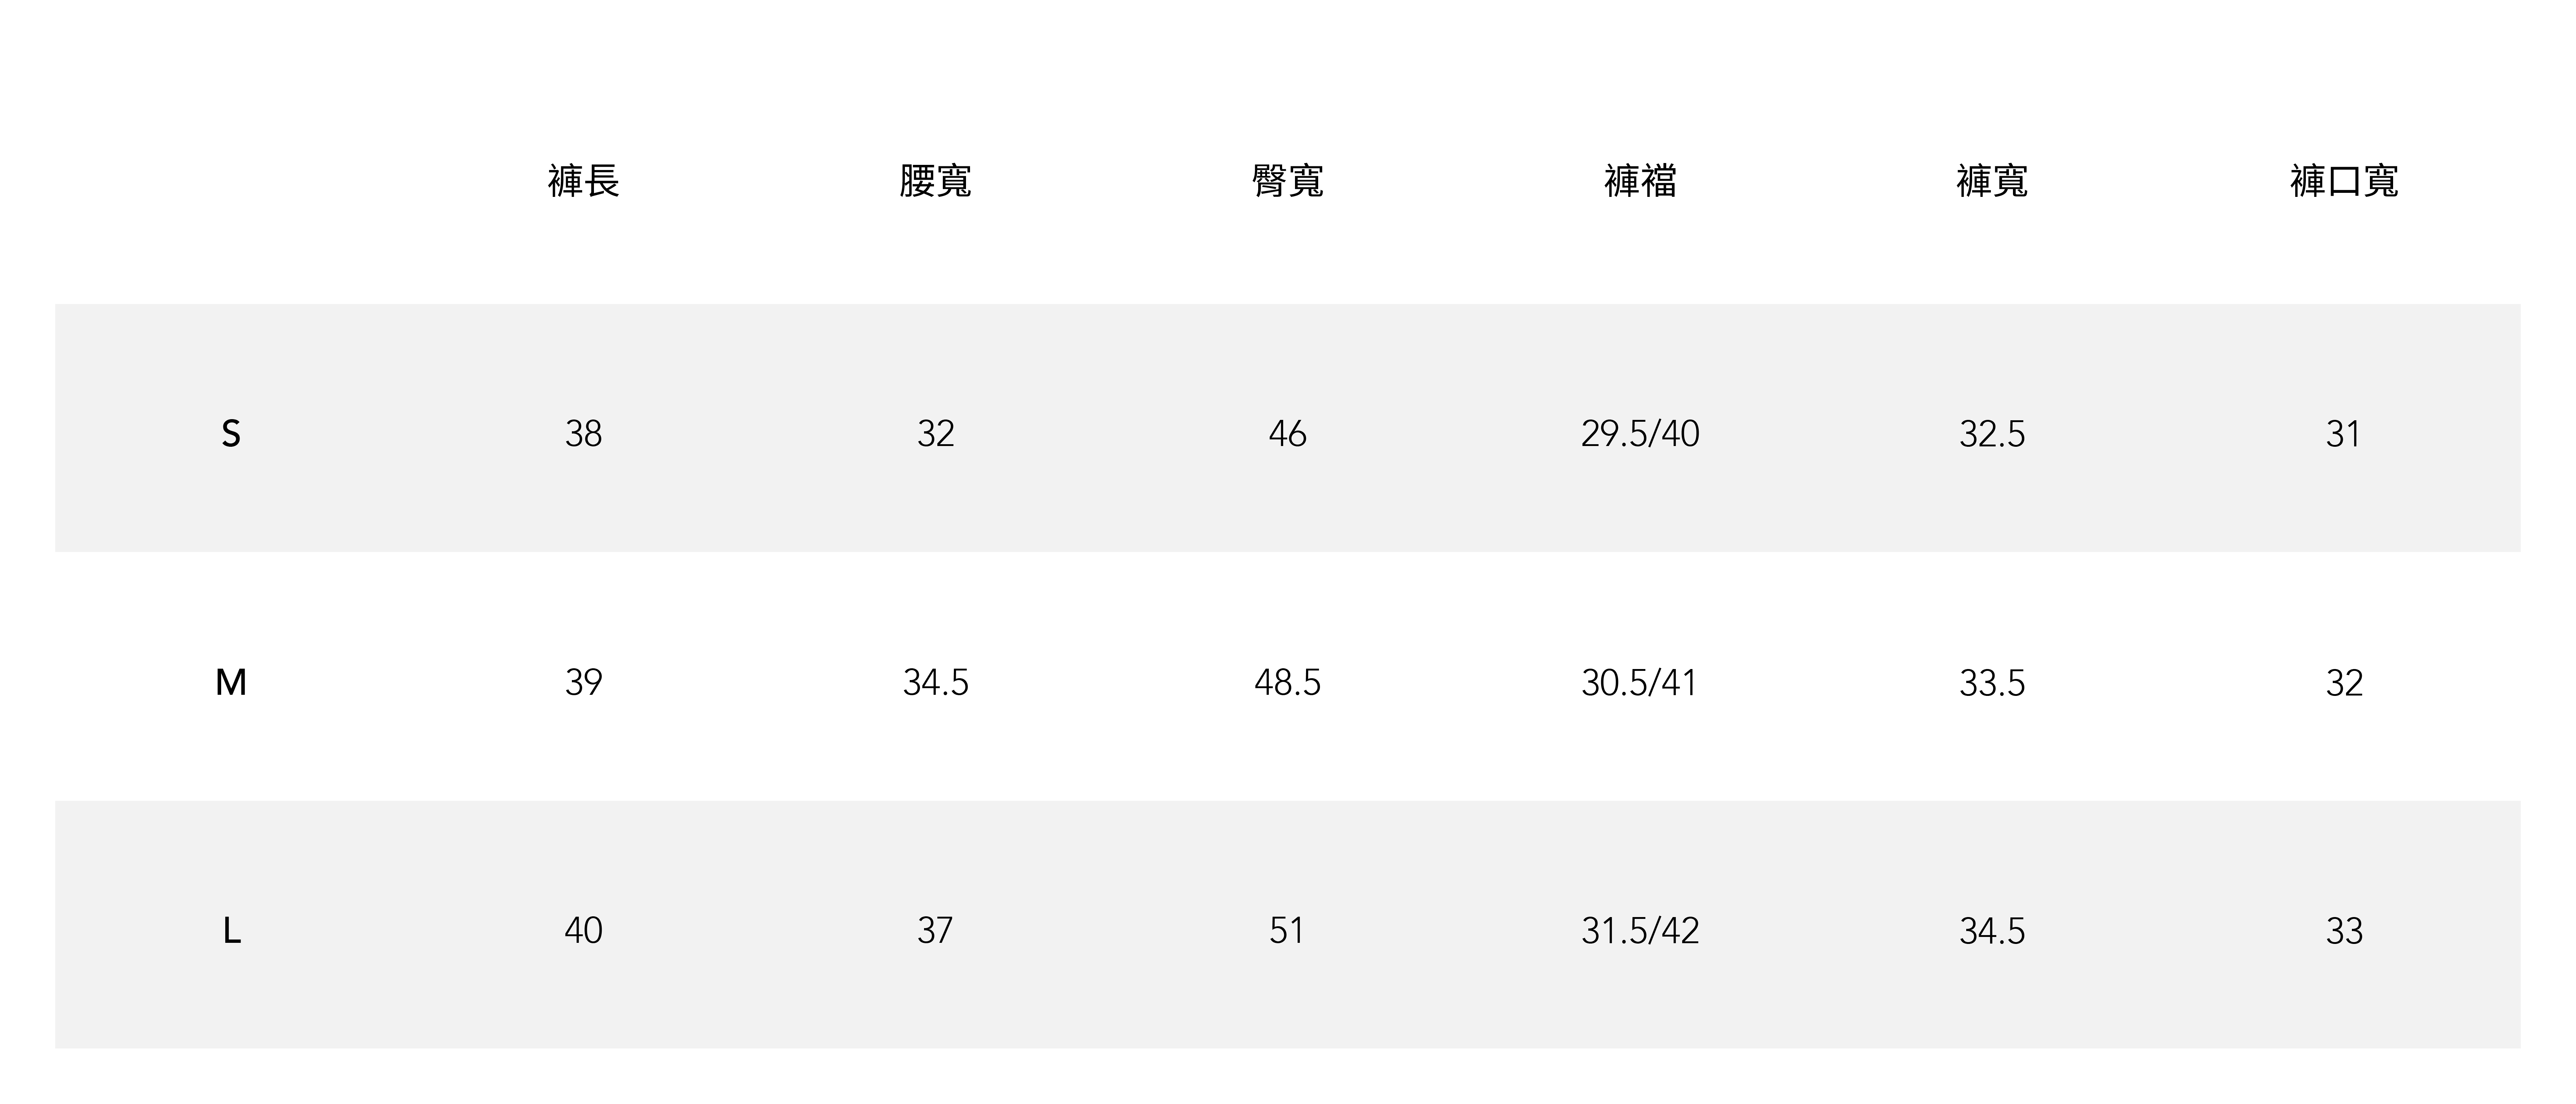Select the S size row label
The width and height of the screenshot is (2576, 1104).
(231, 434)
